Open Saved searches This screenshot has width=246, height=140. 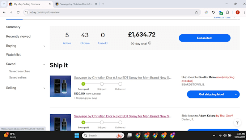(20, 71)
